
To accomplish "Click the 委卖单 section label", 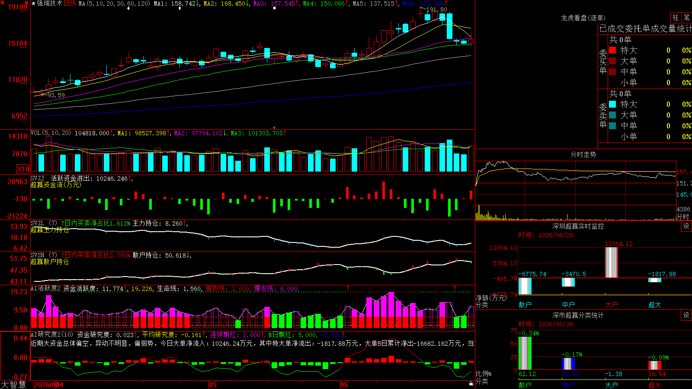I will [603, 115].
